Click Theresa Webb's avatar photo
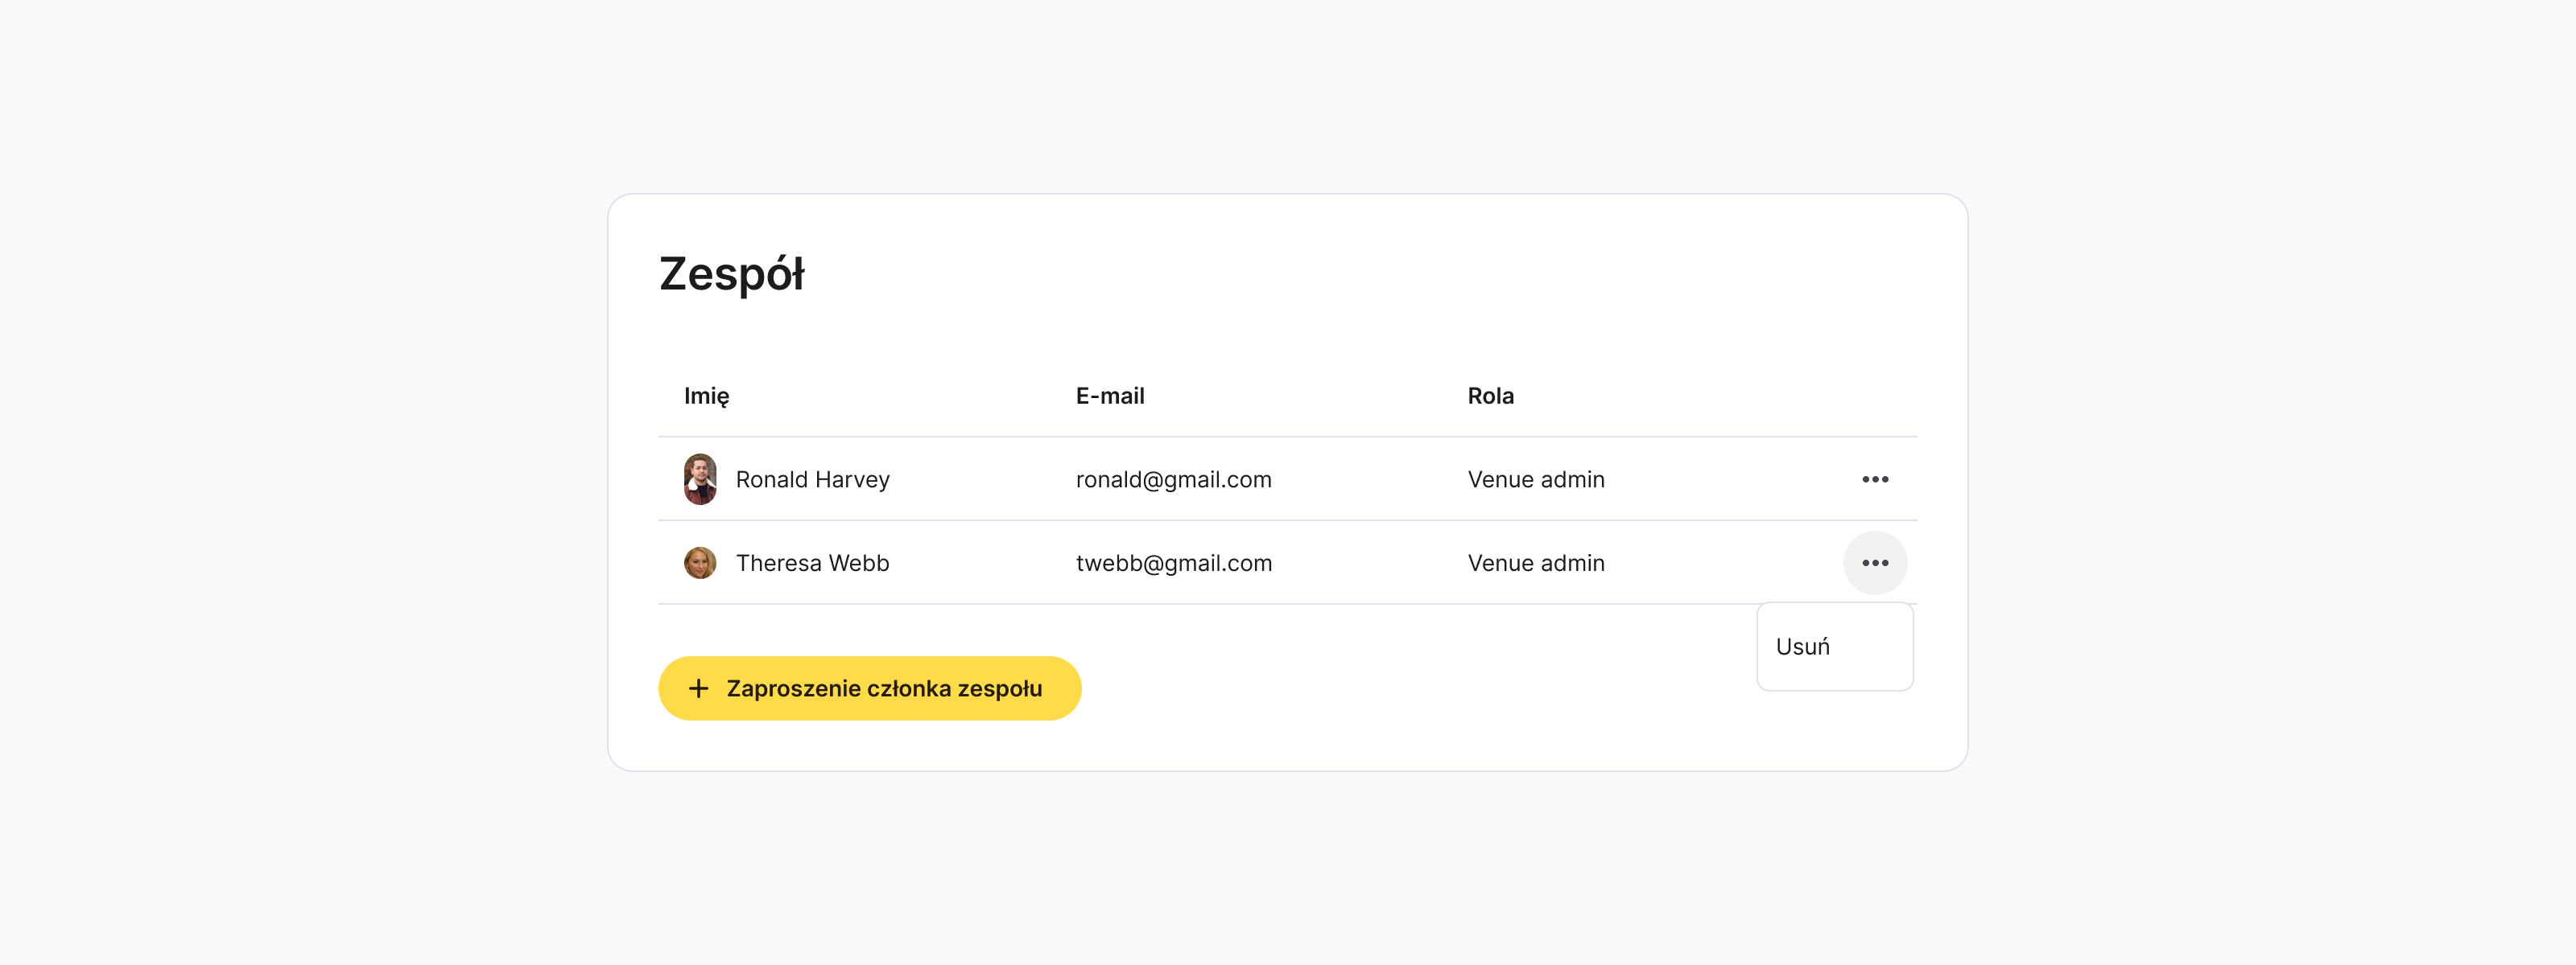 click(x=700, y=562)
